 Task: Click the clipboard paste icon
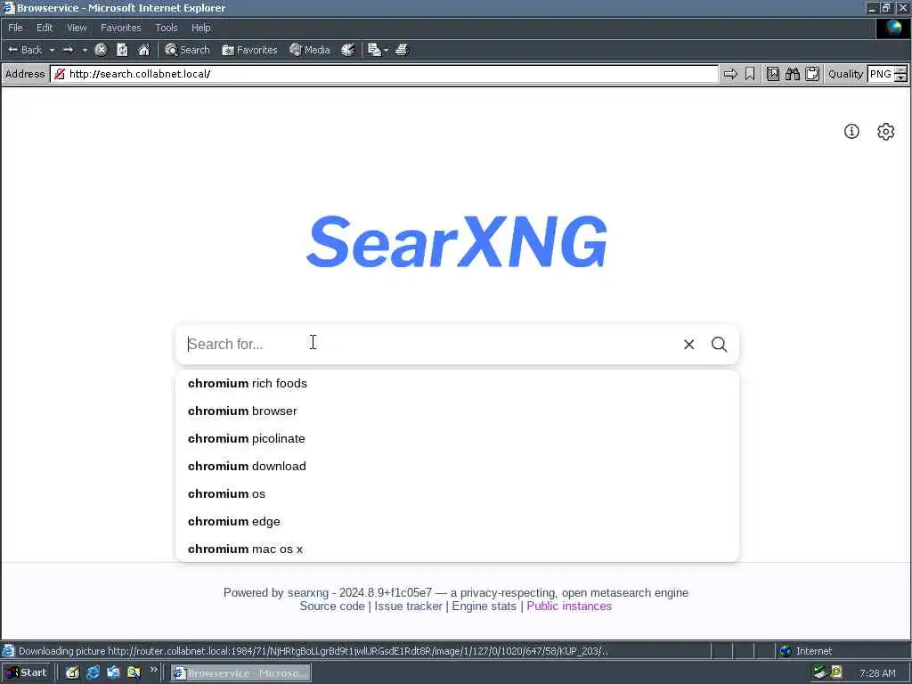(x=812, y=74)
